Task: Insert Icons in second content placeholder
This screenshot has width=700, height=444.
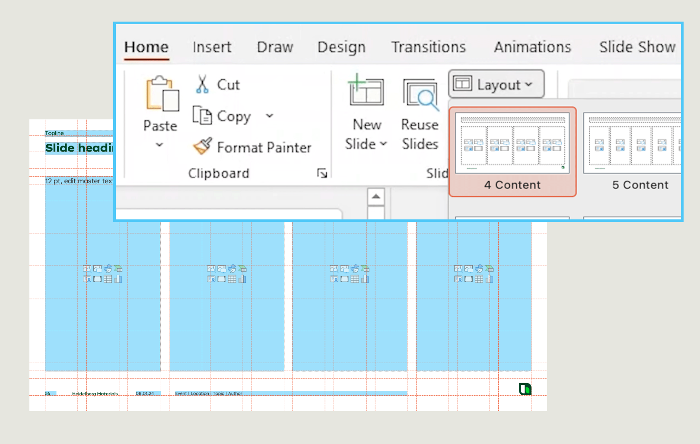Action: tap(232, 269)
